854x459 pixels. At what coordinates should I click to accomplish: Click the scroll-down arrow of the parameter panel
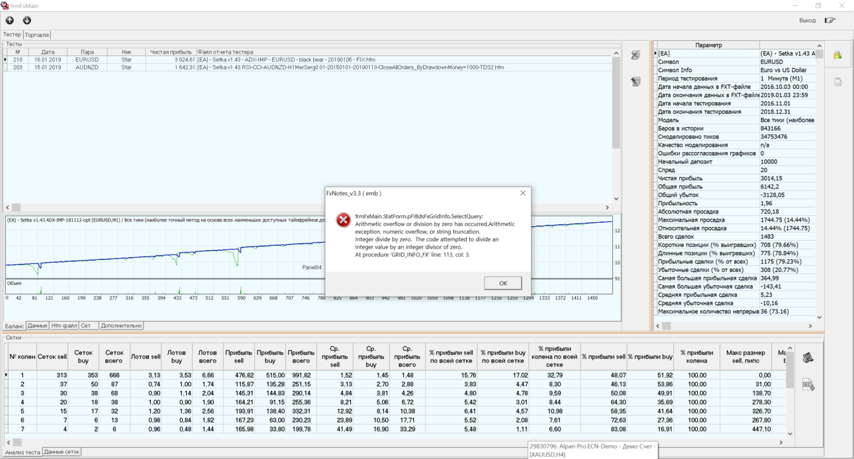819,317
